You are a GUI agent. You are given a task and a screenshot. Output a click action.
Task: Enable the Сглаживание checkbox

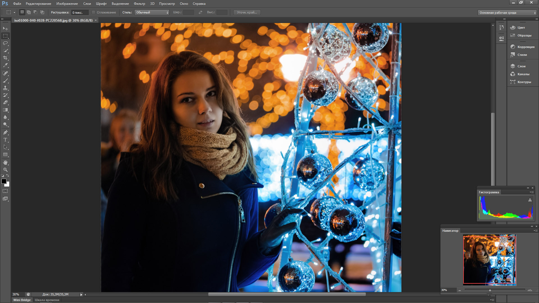click(x=93, y=12)
